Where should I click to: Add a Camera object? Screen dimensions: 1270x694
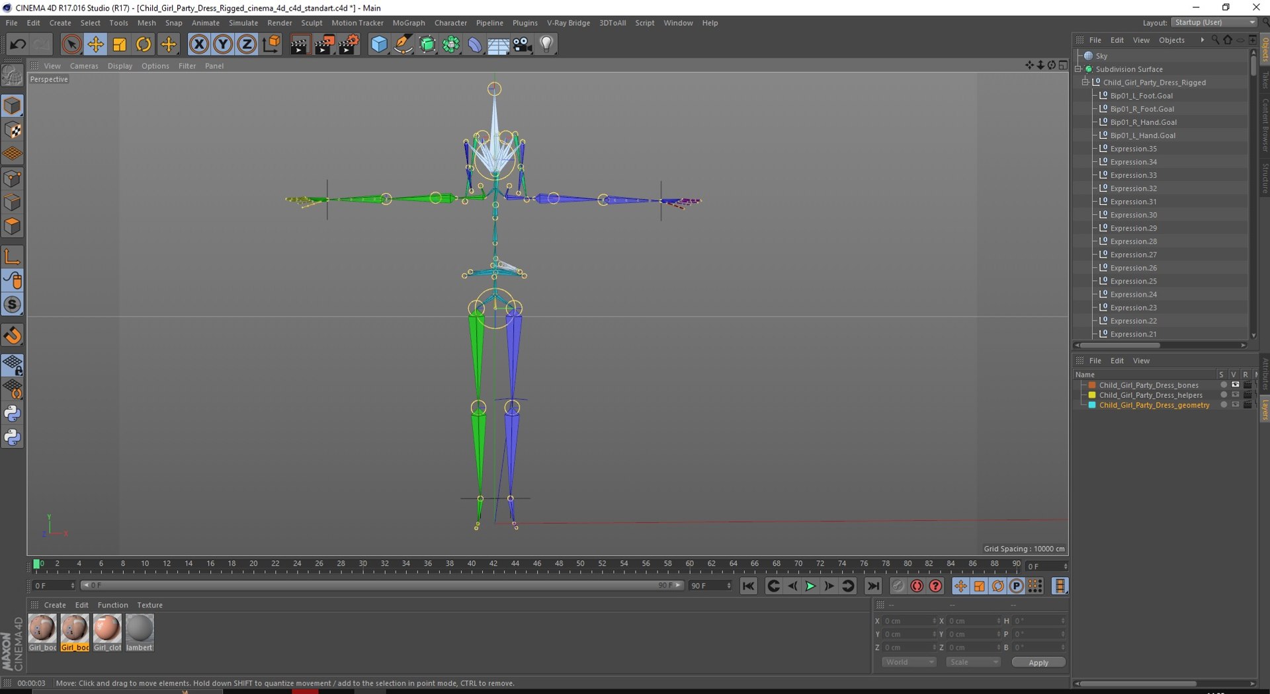pos(523,44)
